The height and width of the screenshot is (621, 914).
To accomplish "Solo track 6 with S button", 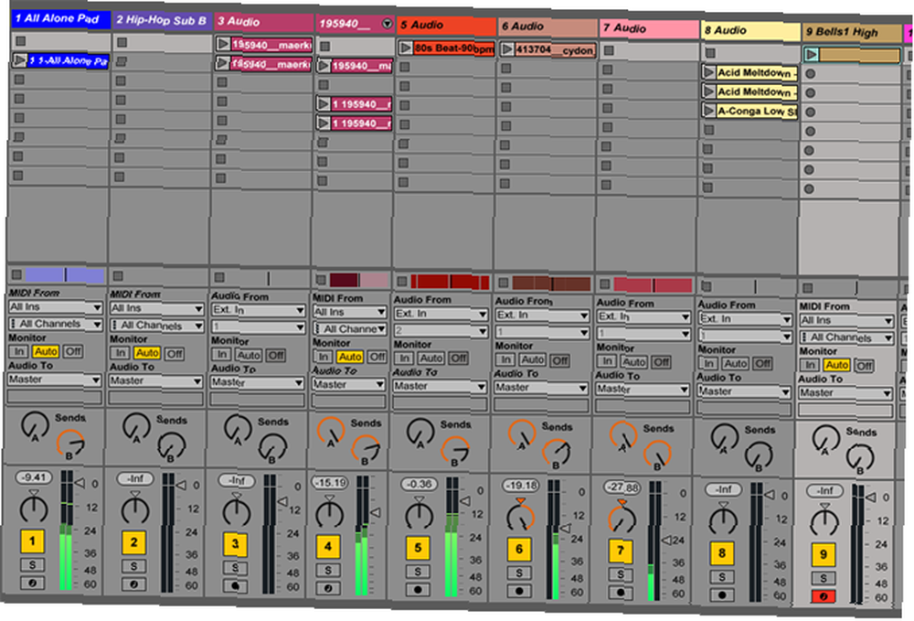I will (519, 573).
